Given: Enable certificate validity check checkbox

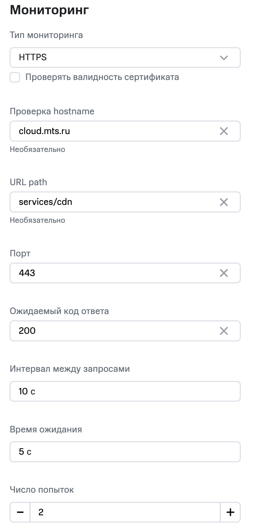Looking at the screenshot, I should coord(15,77).
